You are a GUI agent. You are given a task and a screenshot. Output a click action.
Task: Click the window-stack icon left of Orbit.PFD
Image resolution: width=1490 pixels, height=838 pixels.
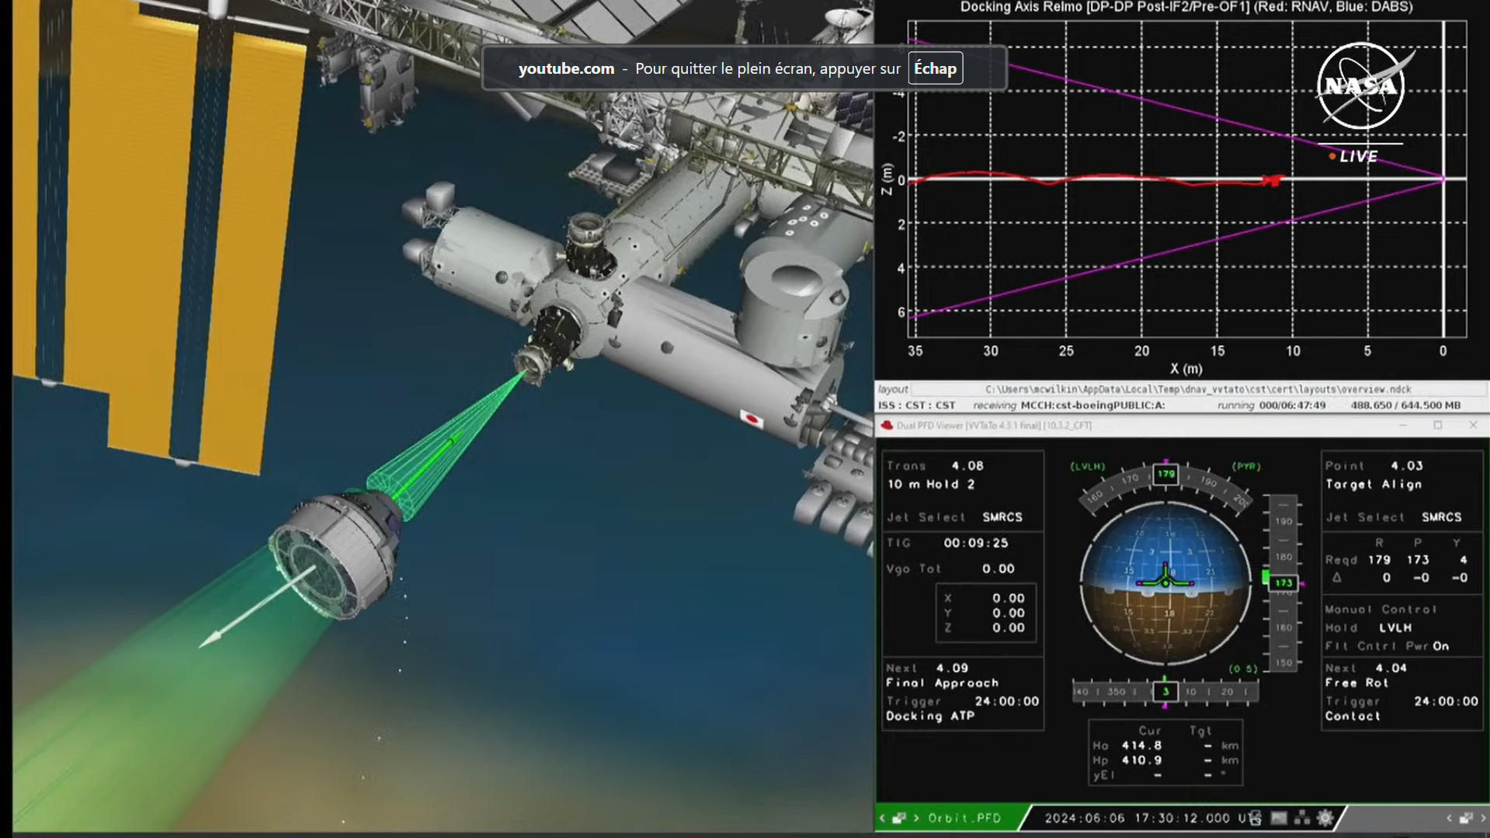click(899, 818)
